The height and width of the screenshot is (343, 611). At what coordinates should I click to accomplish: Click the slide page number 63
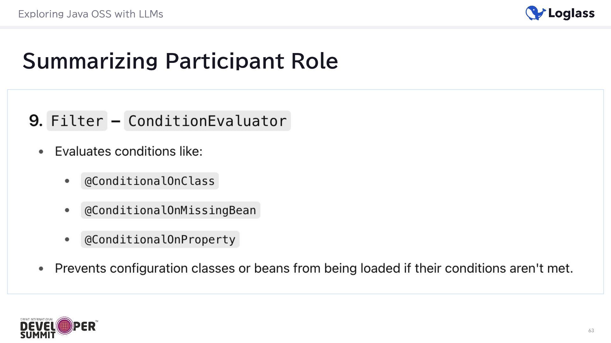[591, 331]
